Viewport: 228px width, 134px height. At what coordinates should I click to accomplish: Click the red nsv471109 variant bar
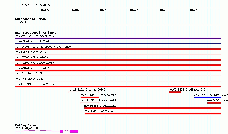click(x=118, y=65)
